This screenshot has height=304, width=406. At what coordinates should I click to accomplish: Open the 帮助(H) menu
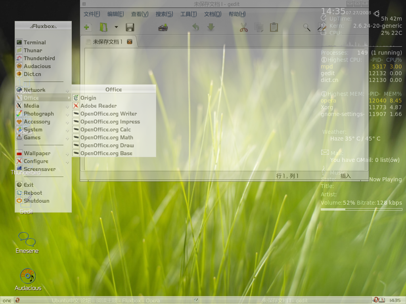(237, 14)
